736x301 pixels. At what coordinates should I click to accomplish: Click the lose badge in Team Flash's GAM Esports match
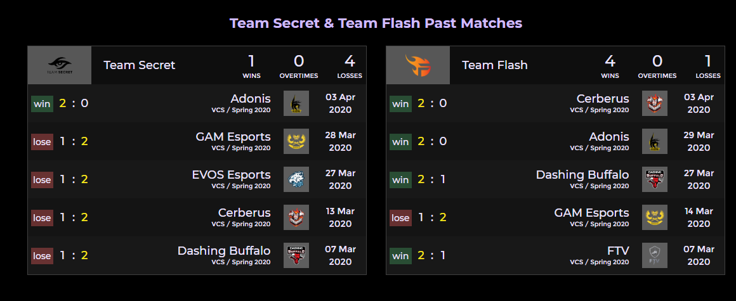[x=400, y=217]
